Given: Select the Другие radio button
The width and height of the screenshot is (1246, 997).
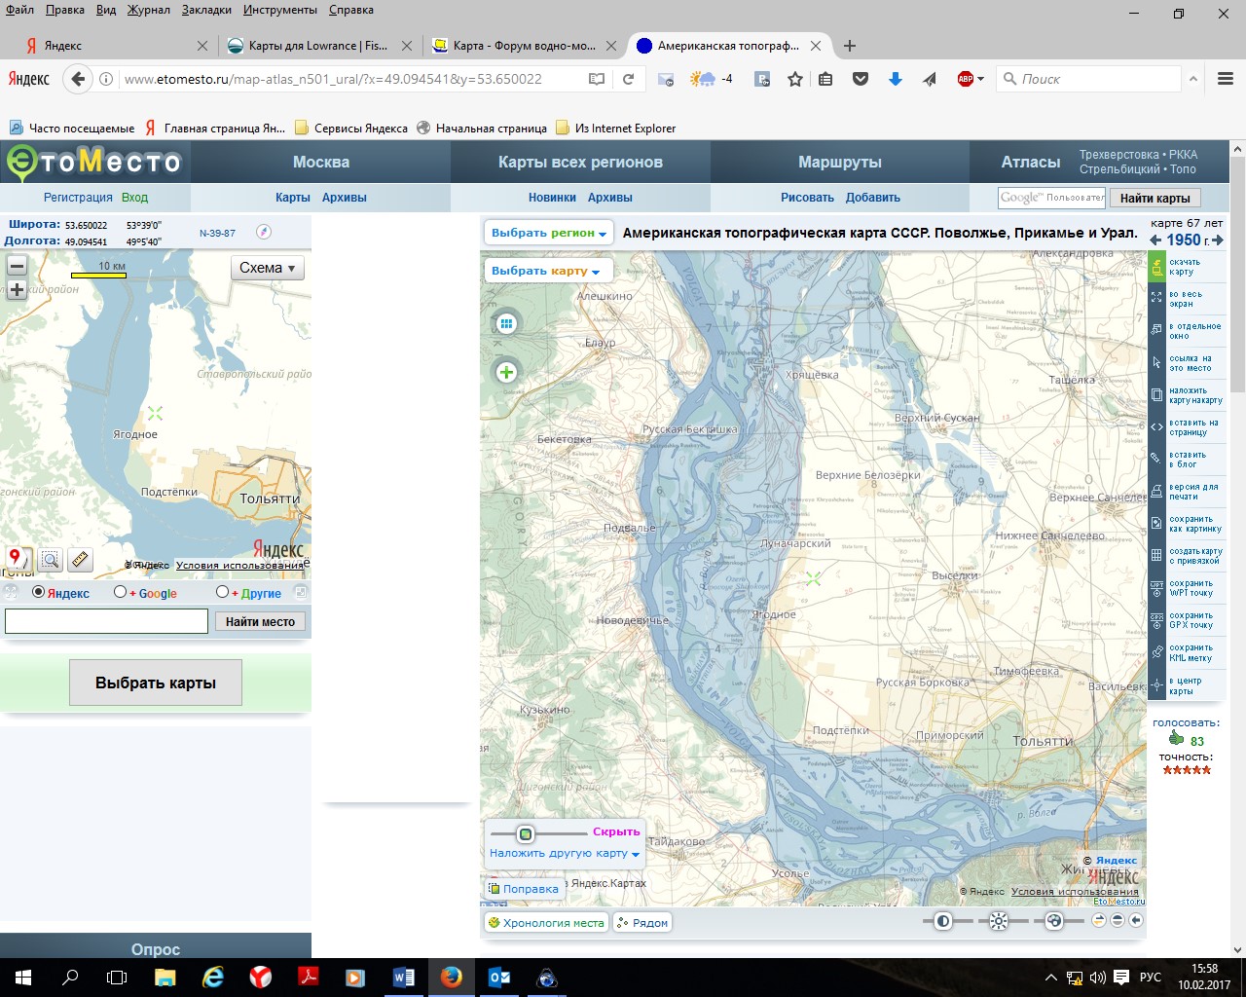Looking at the screenshot, I should coord(222,592).
